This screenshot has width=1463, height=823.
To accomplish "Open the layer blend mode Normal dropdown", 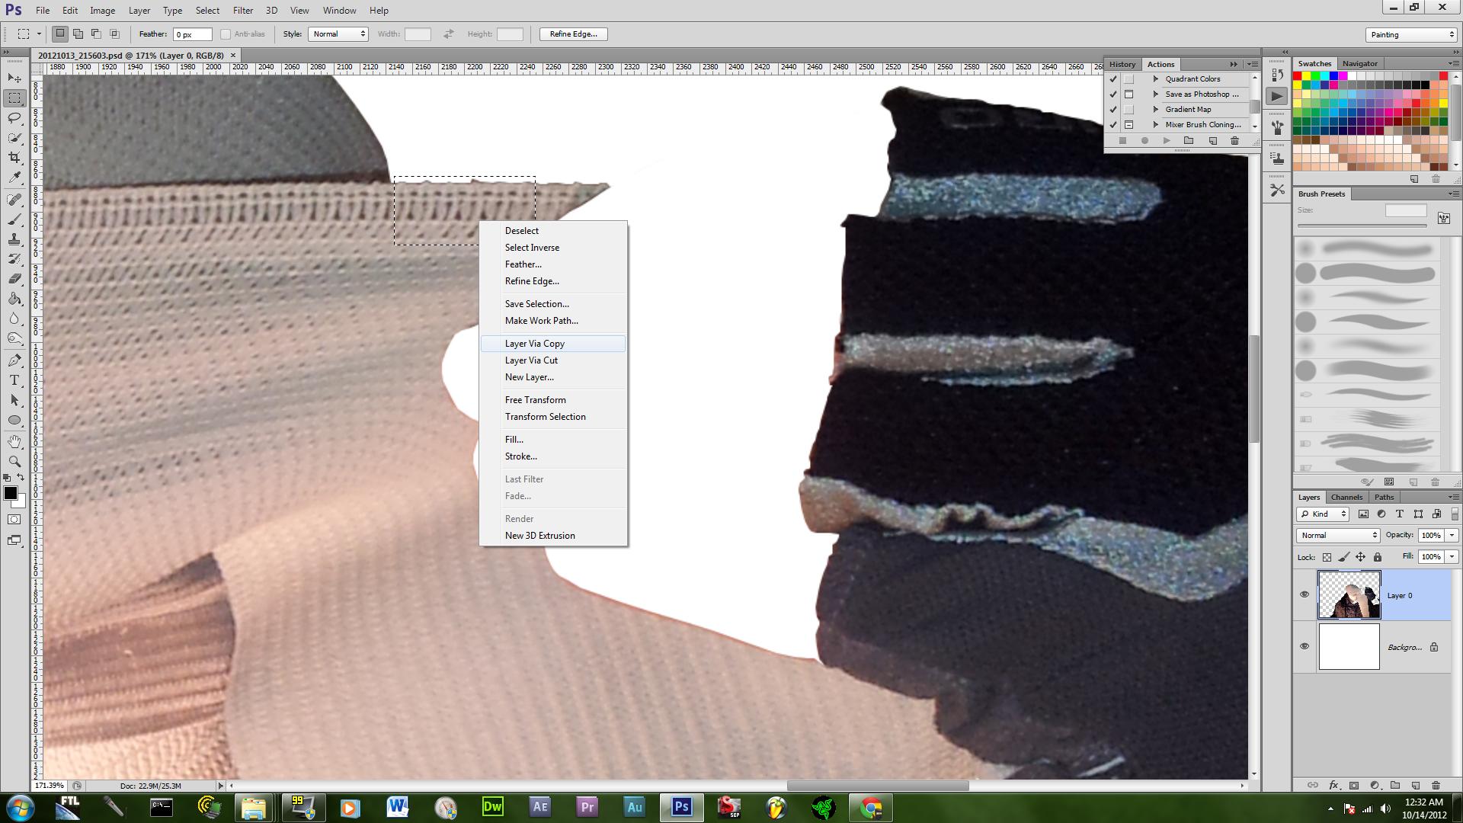I will click(x=1338, y=535).
